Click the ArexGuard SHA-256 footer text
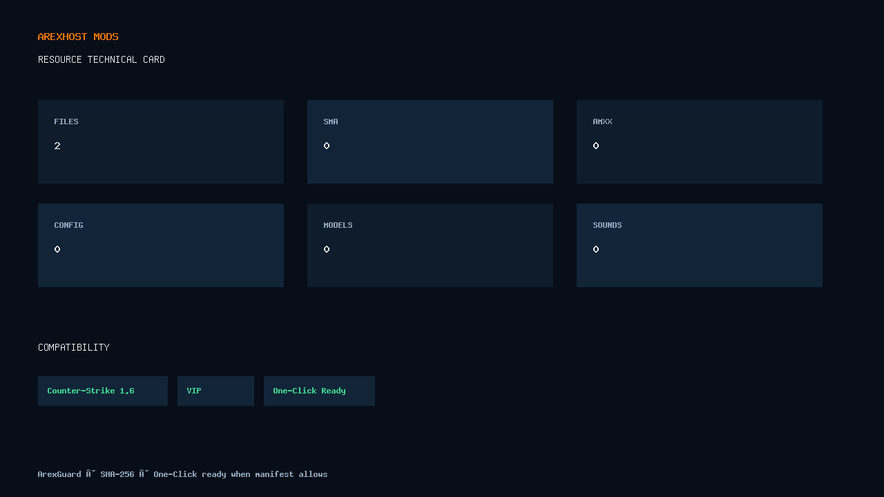This screenshot has width=884, height=497. pyautogui.click(x=182, y=474)
